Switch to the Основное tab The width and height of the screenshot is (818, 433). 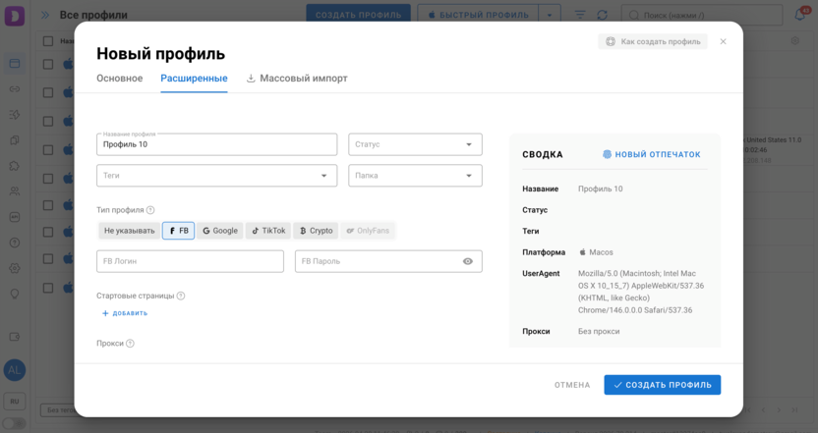click(x=119, y=79)
